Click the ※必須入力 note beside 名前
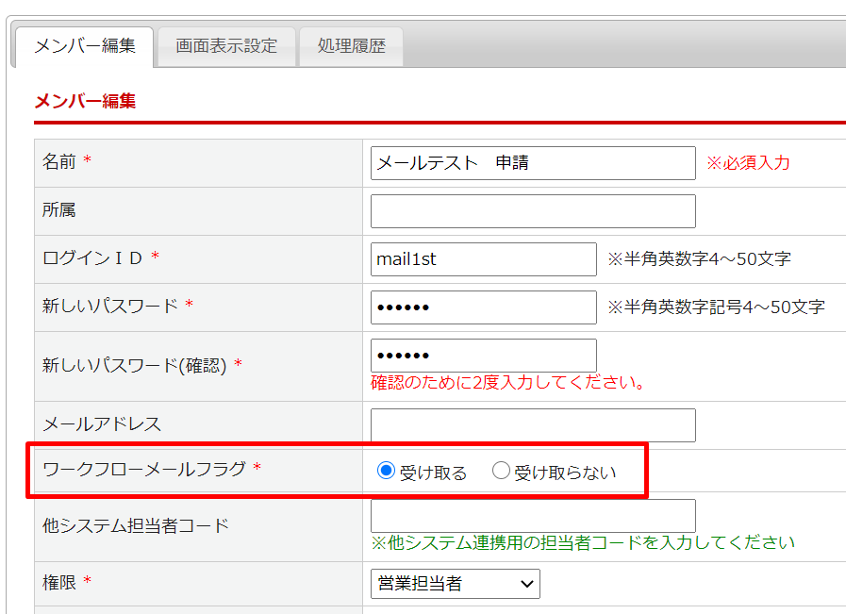Screen dimensions: 846x614 tap(748, 163)
